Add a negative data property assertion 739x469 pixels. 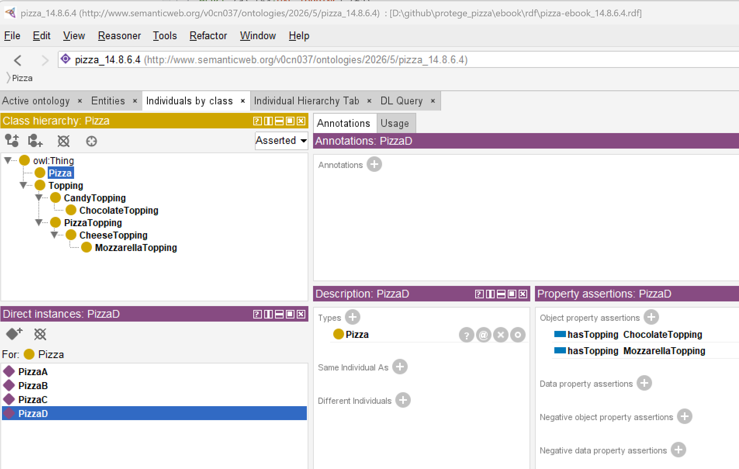pos(678,450)
